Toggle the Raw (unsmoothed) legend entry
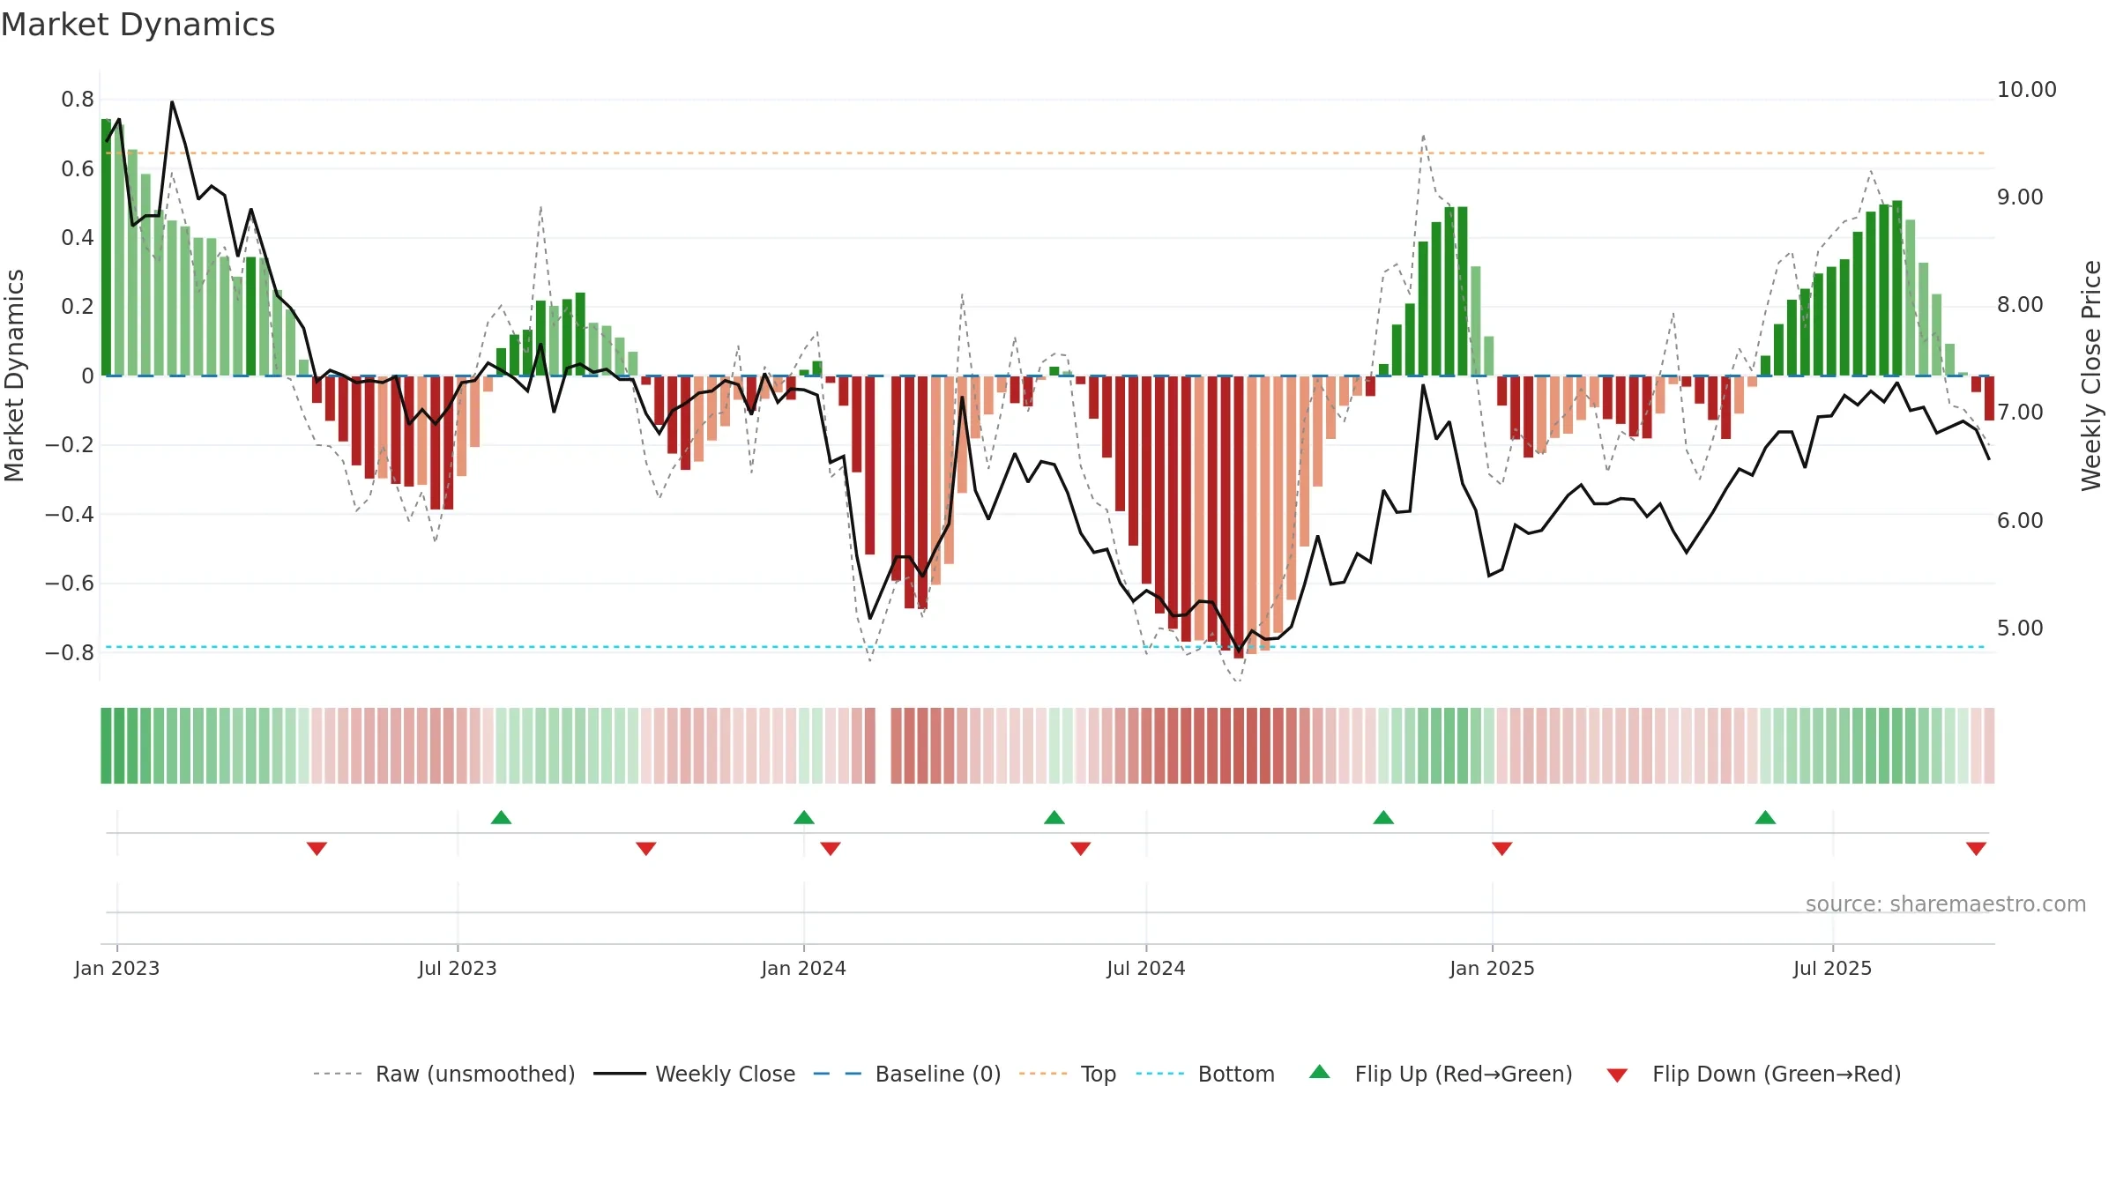Screen dimensions: 2116x1190 (x=443, y=1074)
